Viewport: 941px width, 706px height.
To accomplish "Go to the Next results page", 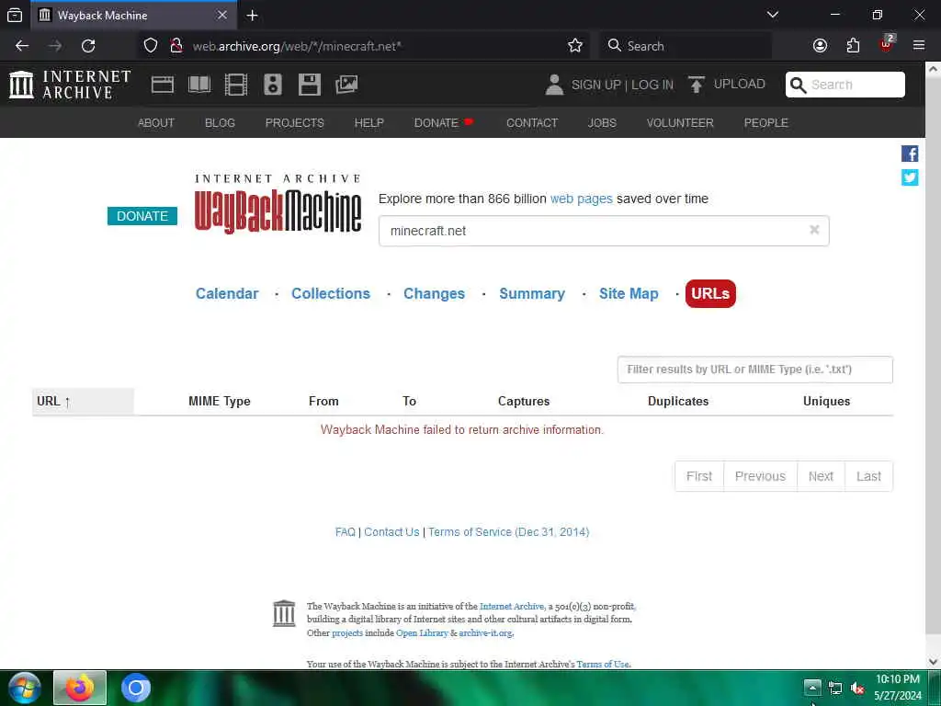I will (821, 476).
